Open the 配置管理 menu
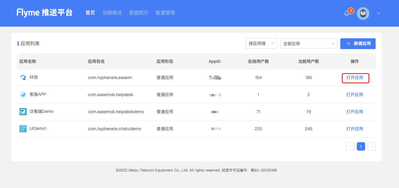The image size is (399, 188). [165, 13]
